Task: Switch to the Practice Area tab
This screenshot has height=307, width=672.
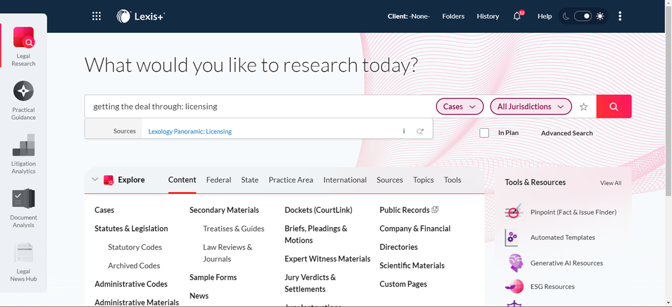Action: click(x=291, y=180)
